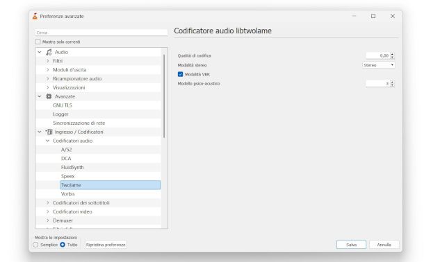Screen dimensions: 424x262
Task: Collapse the Audio tree section
Action: tap(40, 52)
